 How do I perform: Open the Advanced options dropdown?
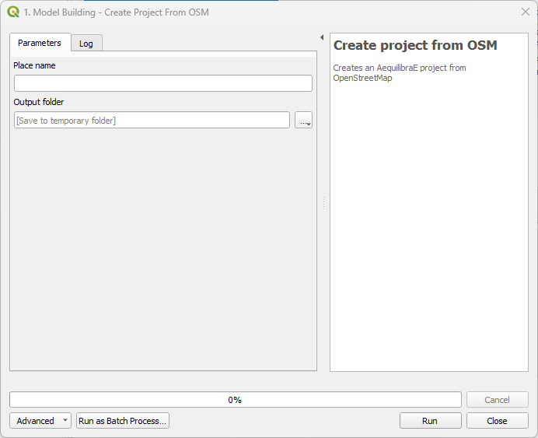(x=40, y=420)
